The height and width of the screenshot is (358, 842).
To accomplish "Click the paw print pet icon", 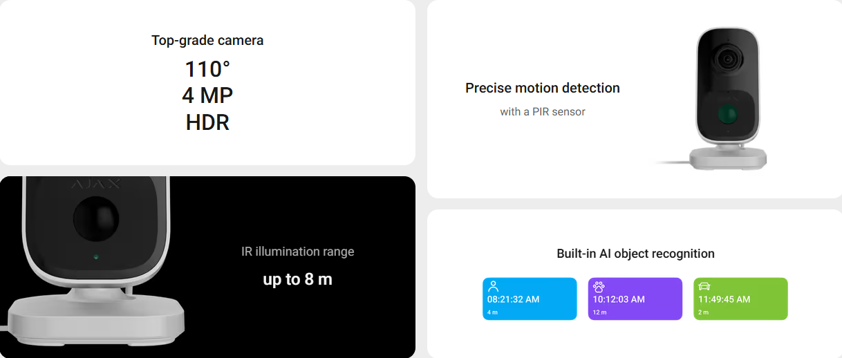I will click(x=599, y=286).
